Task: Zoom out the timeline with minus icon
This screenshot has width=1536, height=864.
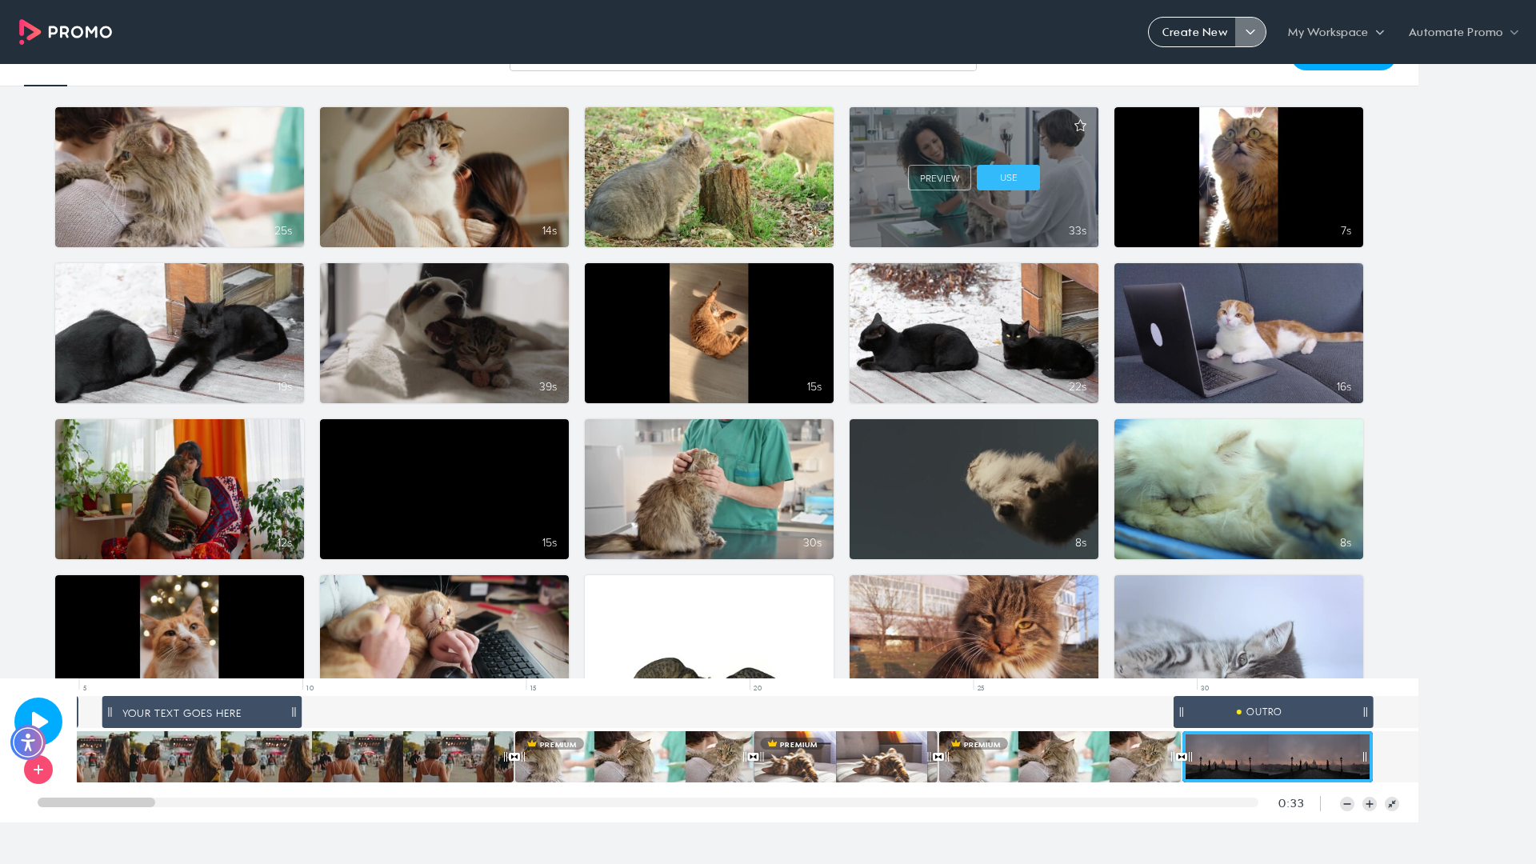Action: (1347, 804)
